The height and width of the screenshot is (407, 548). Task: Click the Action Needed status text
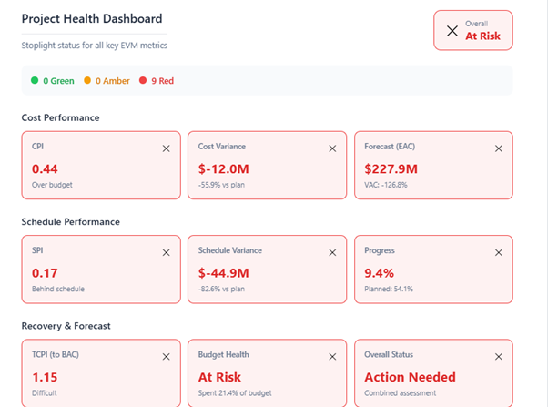(x=410, y=377)
